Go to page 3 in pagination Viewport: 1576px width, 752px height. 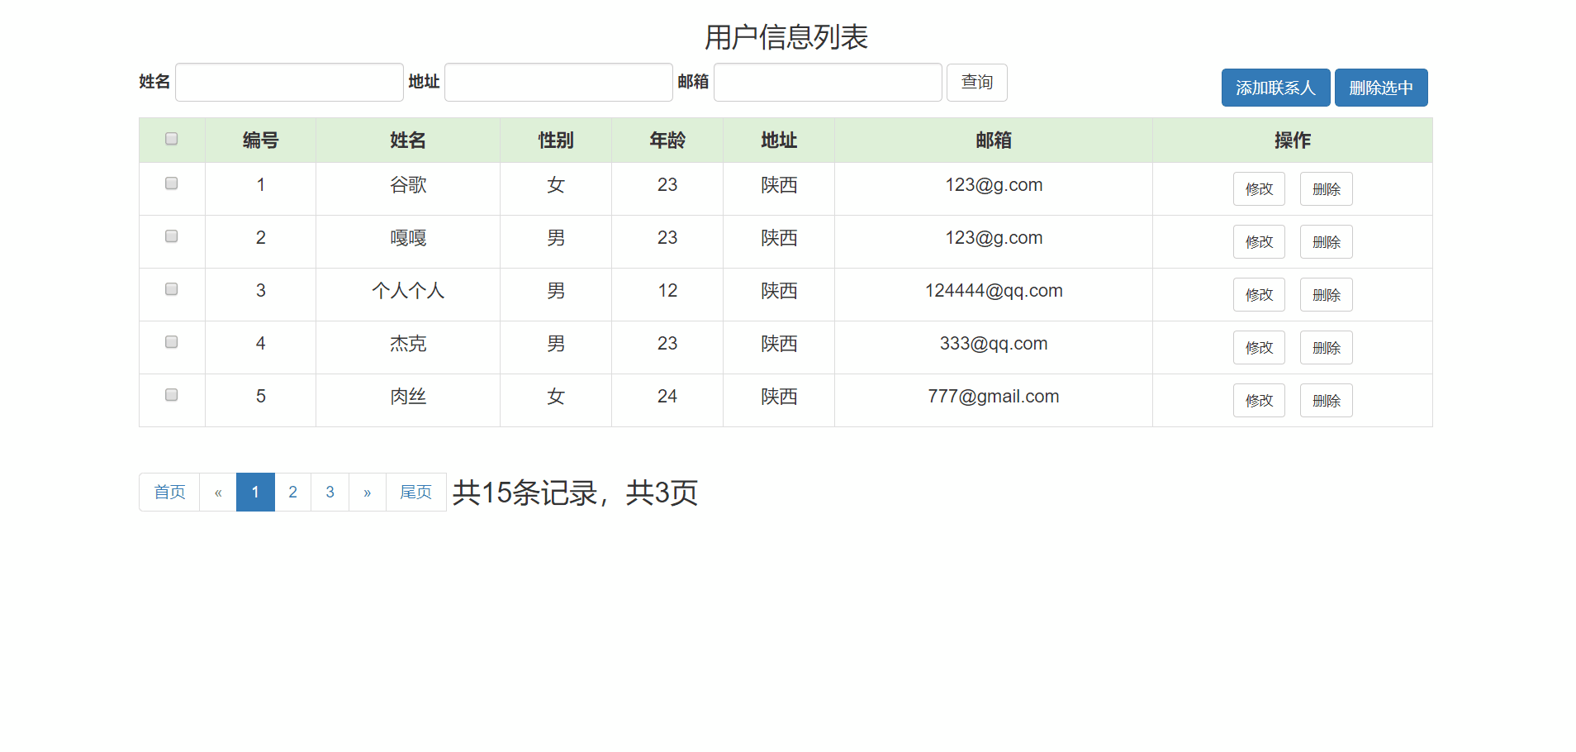330,492
